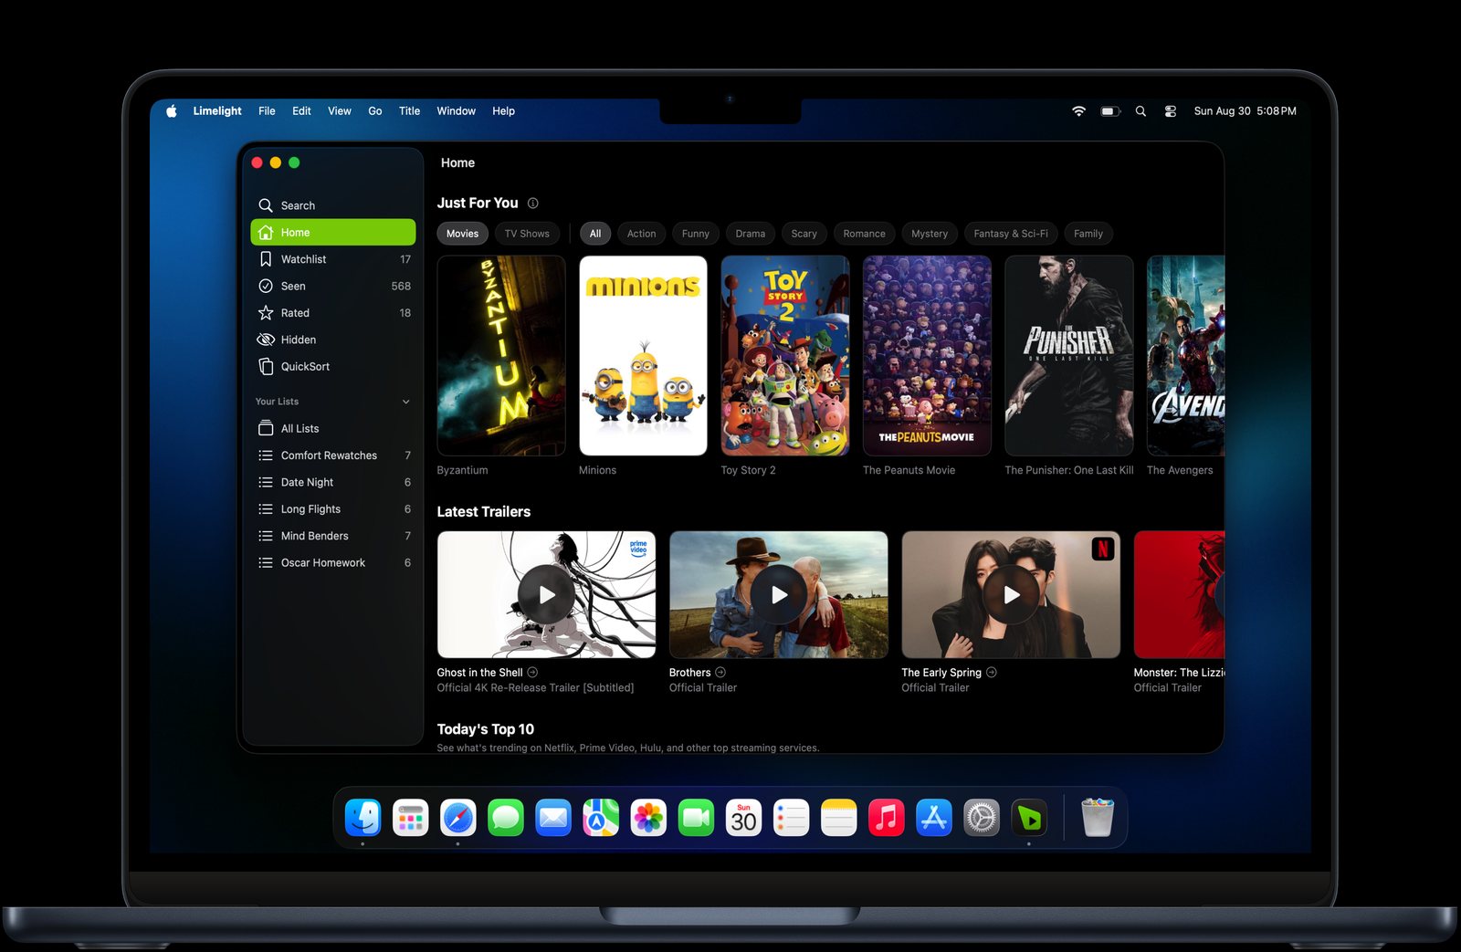Image resolution: width=1461 pixels, height=952 pixels.
Task: Open the Mind Benders list
Action: [x=333, y=536]
